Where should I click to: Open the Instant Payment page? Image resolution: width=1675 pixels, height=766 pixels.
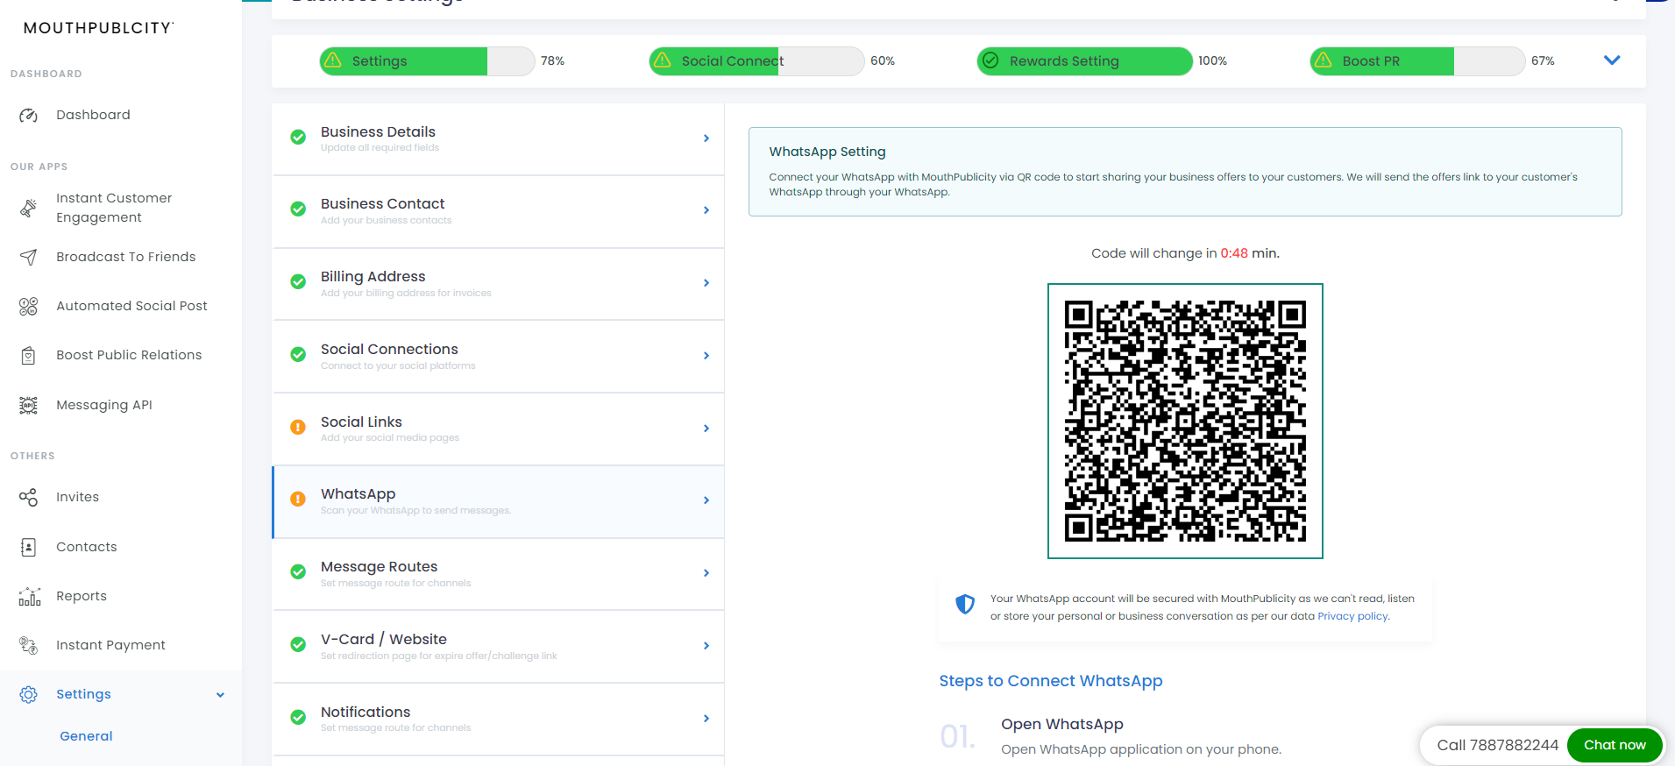point(110,645)
